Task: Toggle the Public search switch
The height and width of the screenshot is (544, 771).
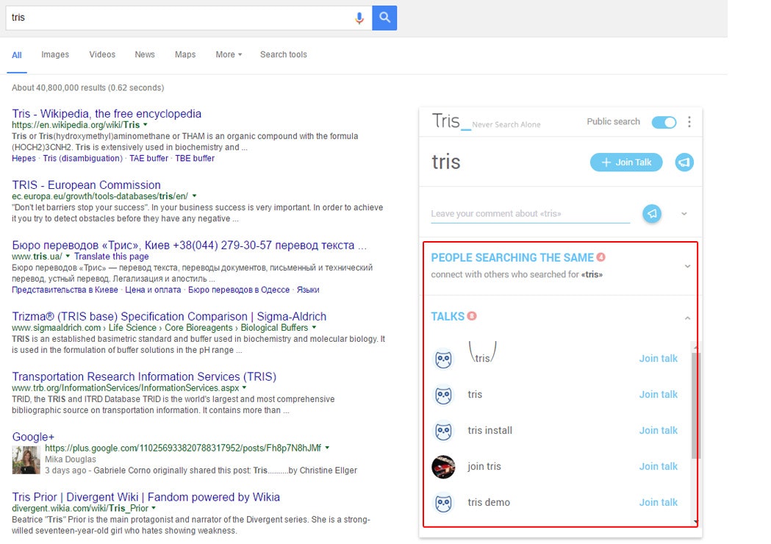Action: tap(664, 122)
